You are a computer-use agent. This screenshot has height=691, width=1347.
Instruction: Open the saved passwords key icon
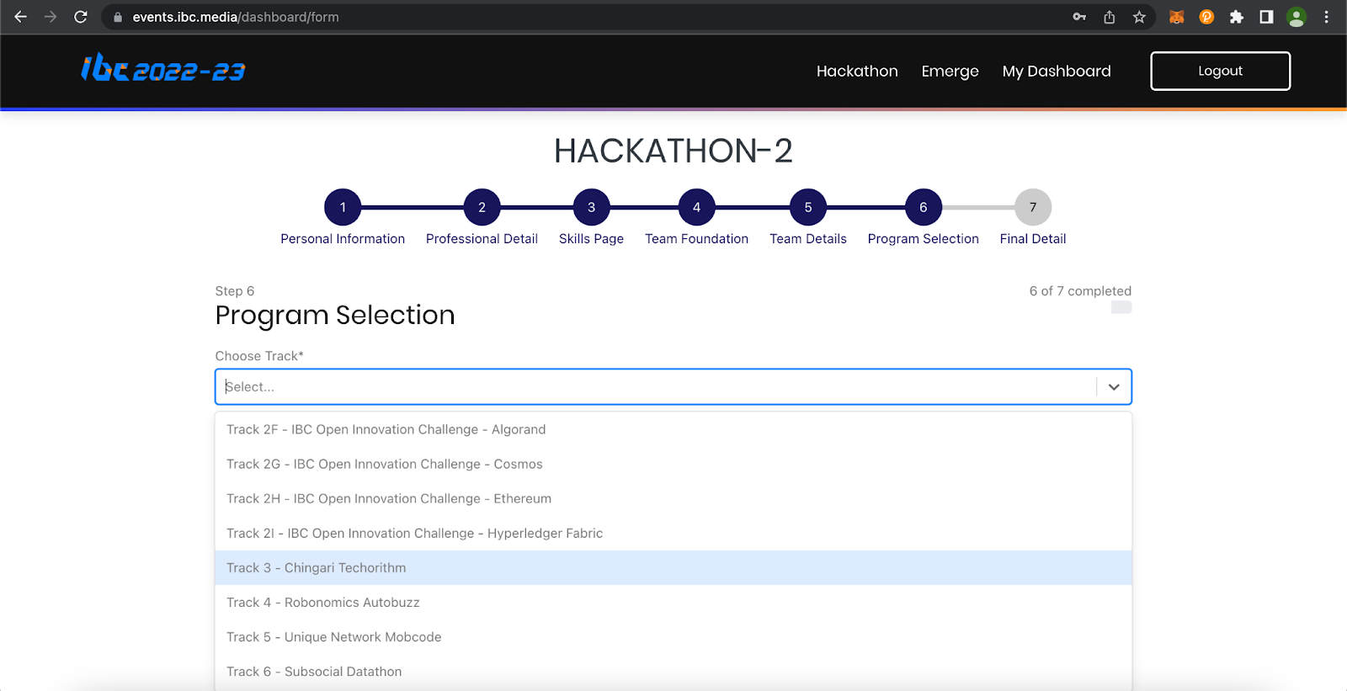(x=1079, y=17)
